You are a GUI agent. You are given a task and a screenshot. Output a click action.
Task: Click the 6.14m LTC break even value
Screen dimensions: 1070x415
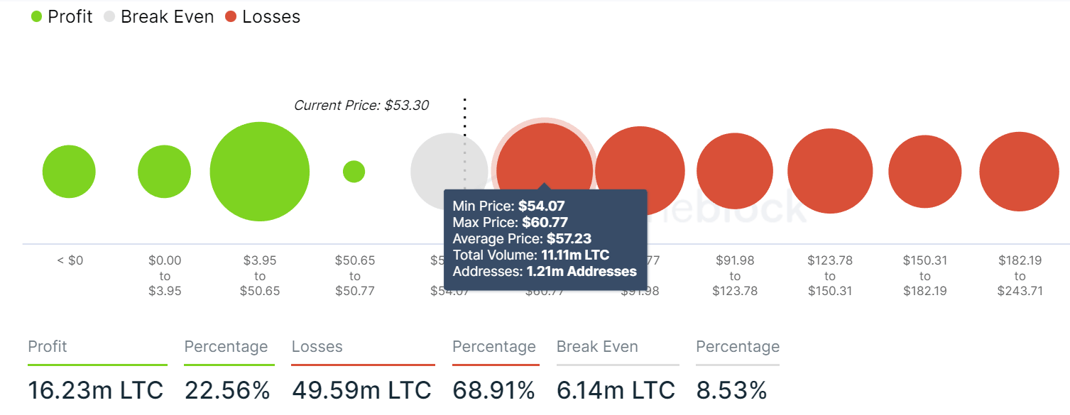tap(616, 390)
